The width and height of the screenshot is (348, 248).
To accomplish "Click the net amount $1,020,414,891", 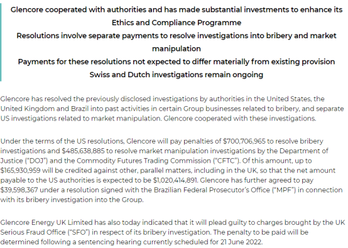I will coord(175,180).
